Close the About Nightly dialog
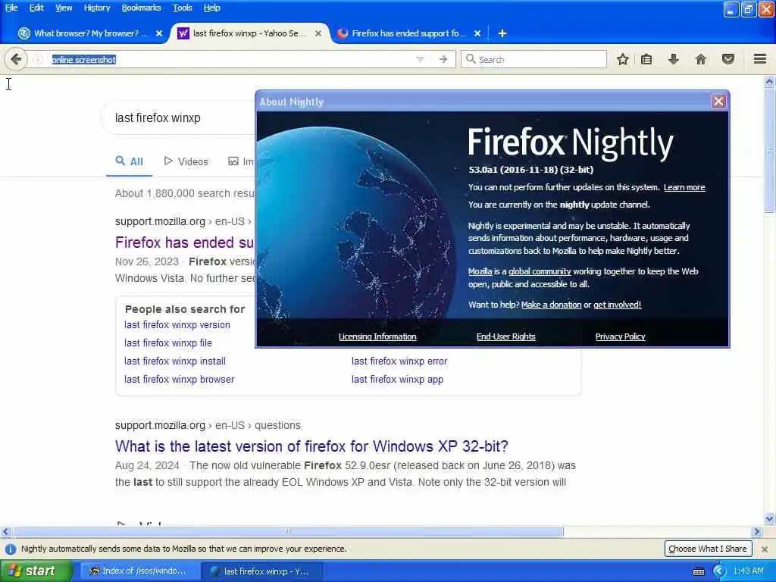Screen dimensions: 776x582 718,102
